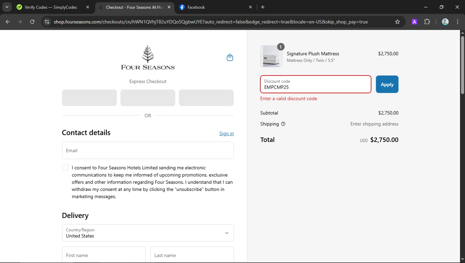Image resolution: width=465 pixels, height=263 pixels.
Task: Click the first express checkout placeholder button
Action: (89, 98)
